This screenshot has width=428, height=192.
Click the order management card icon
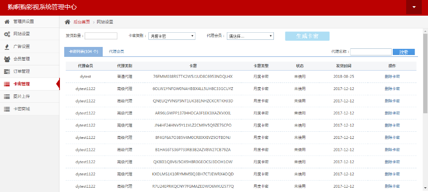click(7, 72)
